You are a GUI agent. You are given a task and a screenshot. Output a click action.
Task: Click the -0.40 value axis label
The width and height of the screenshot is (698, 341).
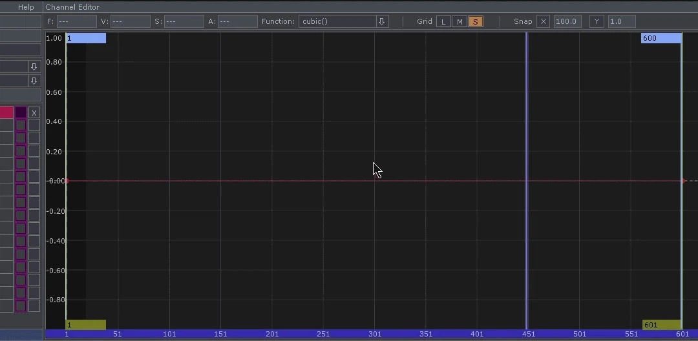tap(56, 240)
